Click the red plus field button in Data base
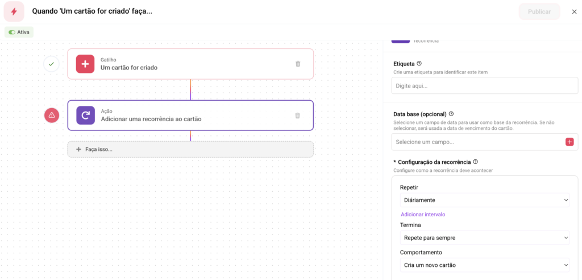582x280 pixels. [x=569, y=142]
